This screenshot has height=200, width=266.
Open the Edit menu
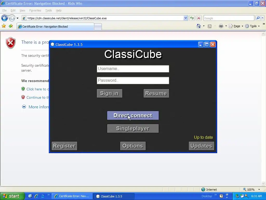click(13, 10)
